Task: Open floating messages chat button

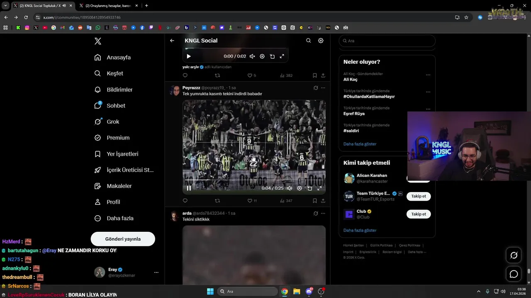Action: coord(514,274)
